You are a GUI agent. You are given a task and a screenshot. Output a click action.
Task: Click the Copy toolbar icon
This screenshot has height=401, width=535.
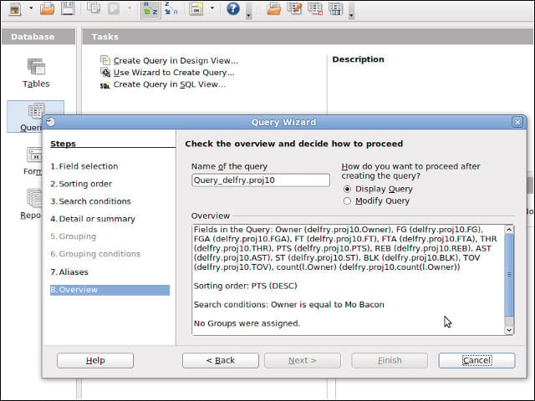tap(93, 8)
